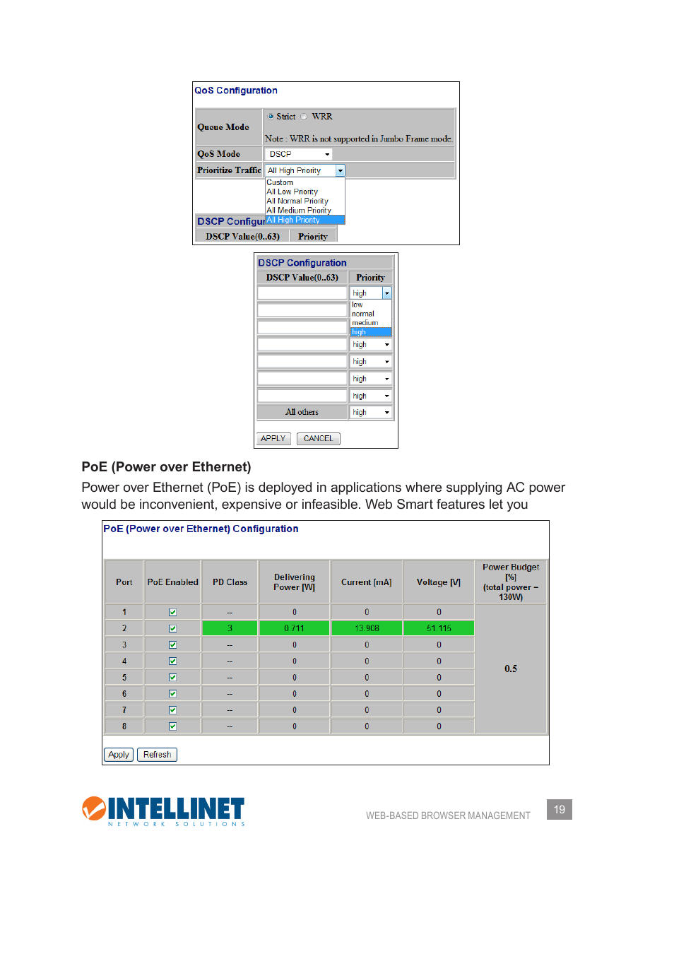Image resolution: width=674 pixels, height=954 pixels.
Task: Open the seventh DSCP priority dropdown
Action: coord(371,396)
